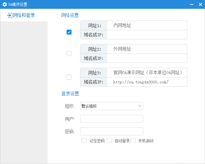Viewport: 205px width, 164px height.
Task: Focus the 用户 input field
Action: (x=112, y=119)
